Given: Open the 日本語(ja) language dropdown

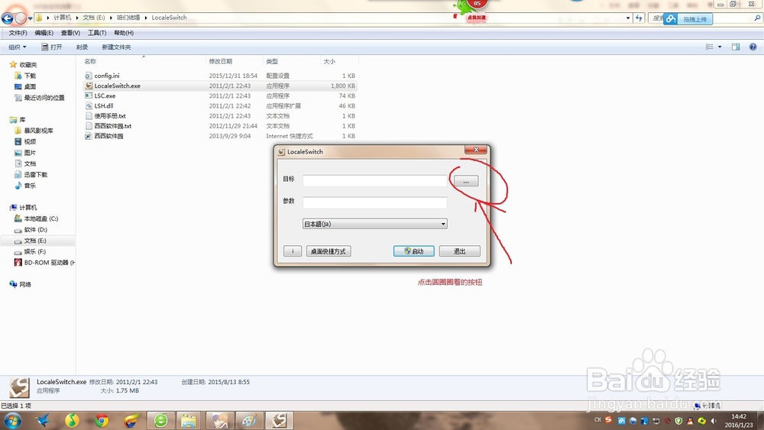Looking at the screenshot, I should (374, 224).
